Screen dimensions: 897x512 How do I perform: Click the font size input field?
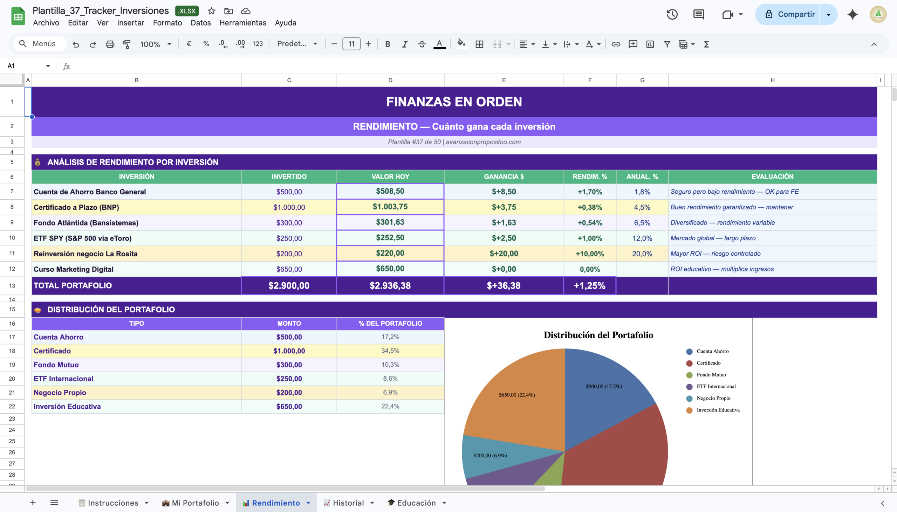click(351, 44)
